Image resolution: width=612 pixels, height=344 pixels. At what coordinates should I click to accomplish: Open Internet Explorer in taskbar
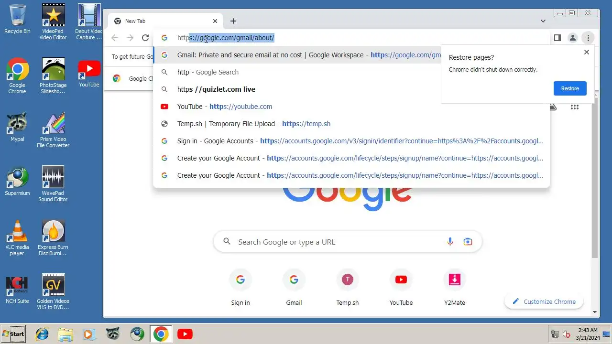(x=42, y=334)
